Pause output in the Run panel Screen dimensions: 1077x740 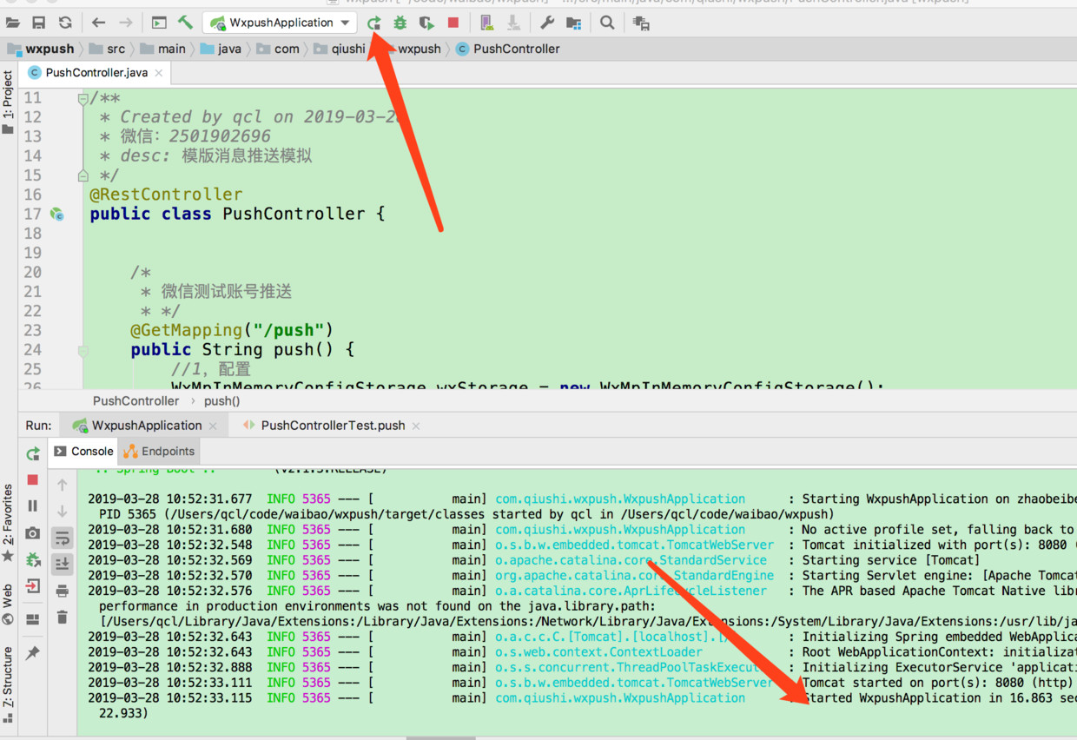33,505
